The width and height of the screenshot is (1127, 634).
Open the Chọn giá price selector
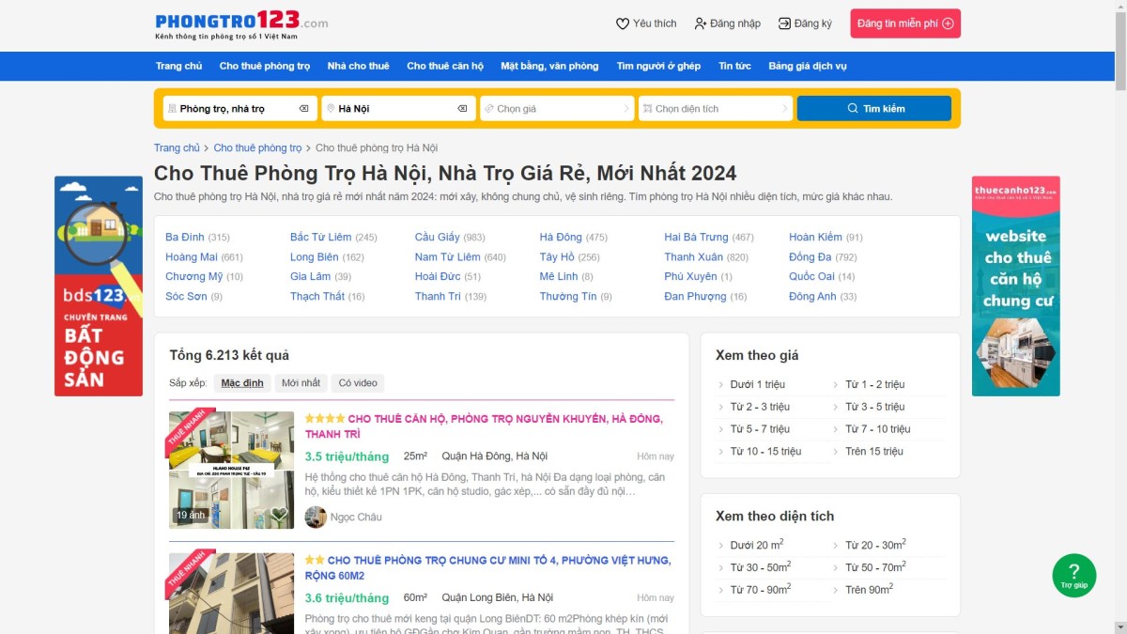click(x=557, y=109)
